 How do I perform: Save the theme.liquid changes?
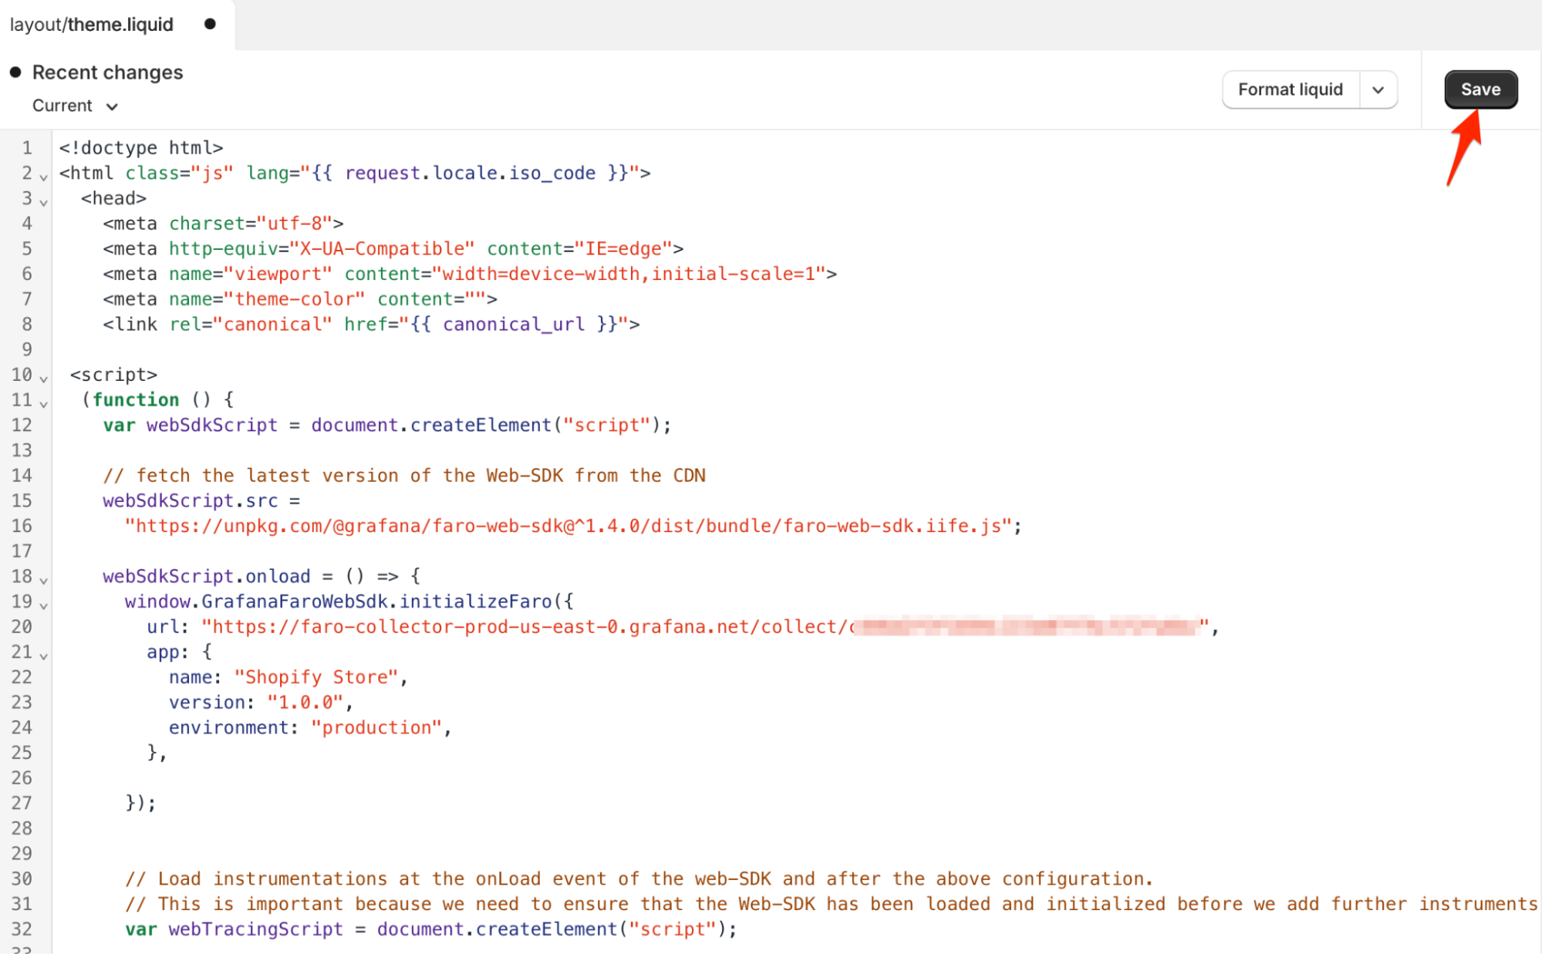pyautogui.click(x=1480, y=89)
